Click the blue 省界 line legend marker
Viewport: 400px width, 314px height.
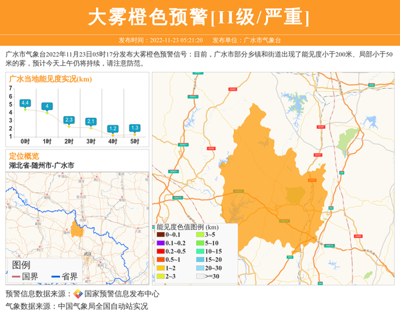(x=54, y=276)
